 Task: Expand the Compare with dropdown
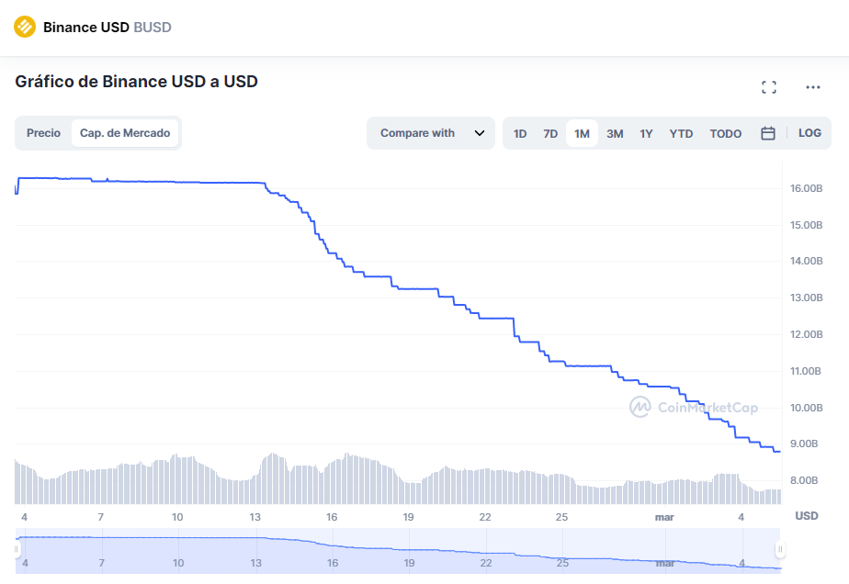(431, 133)
